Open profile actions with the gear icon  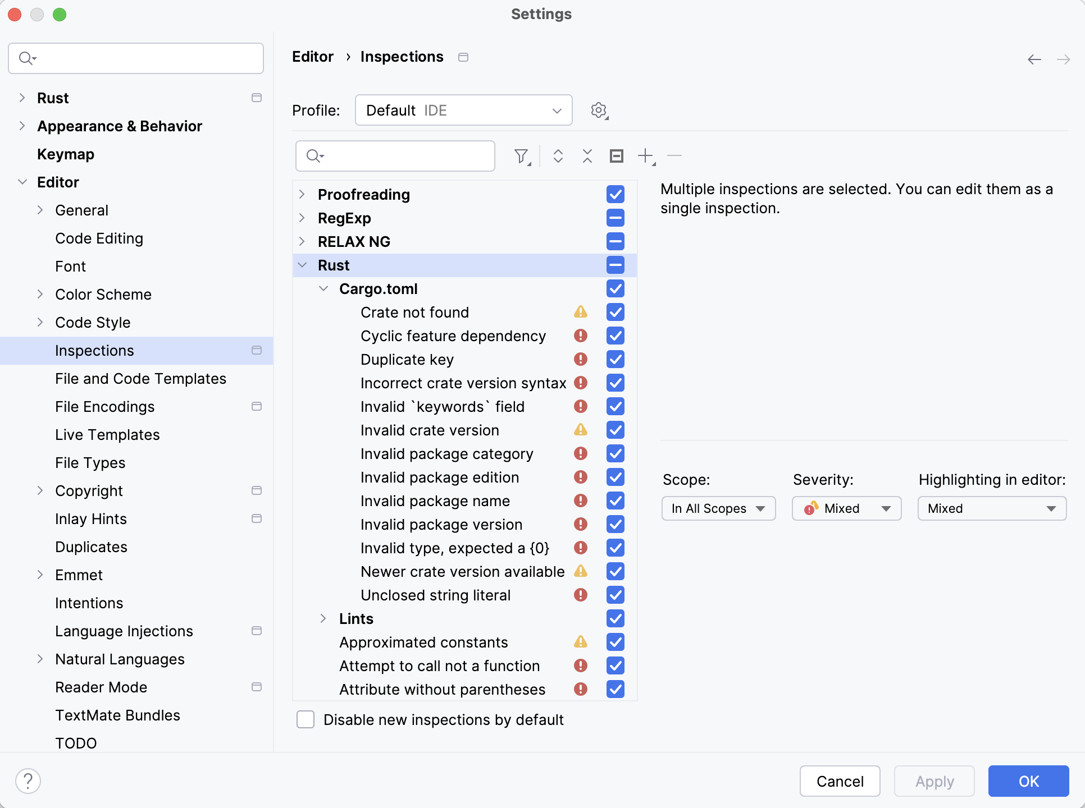click(599, 110)
